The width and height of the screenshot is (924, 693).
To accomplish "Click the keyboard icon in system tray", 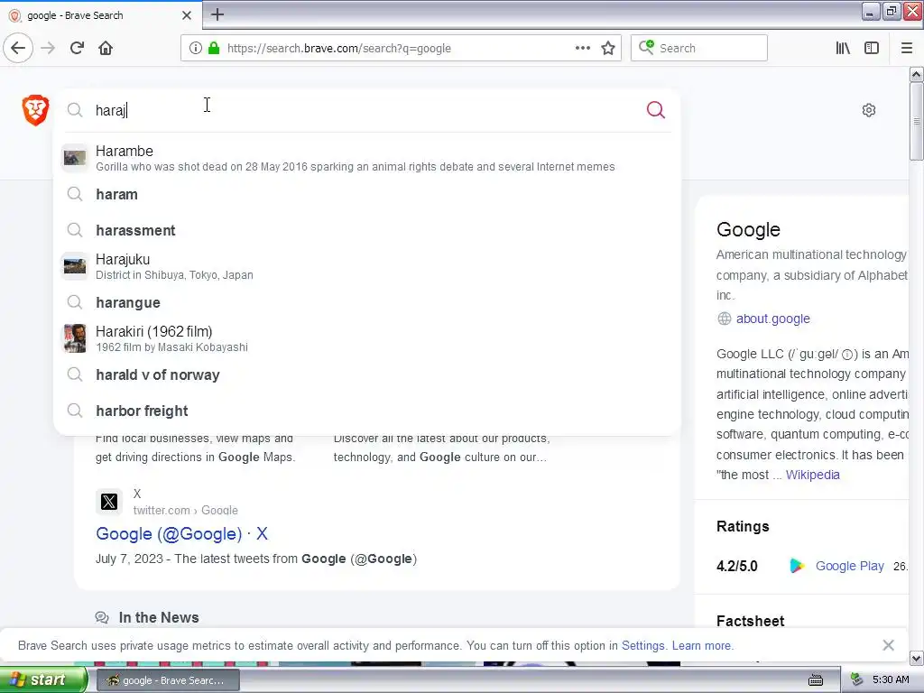I will pos(816,680).
